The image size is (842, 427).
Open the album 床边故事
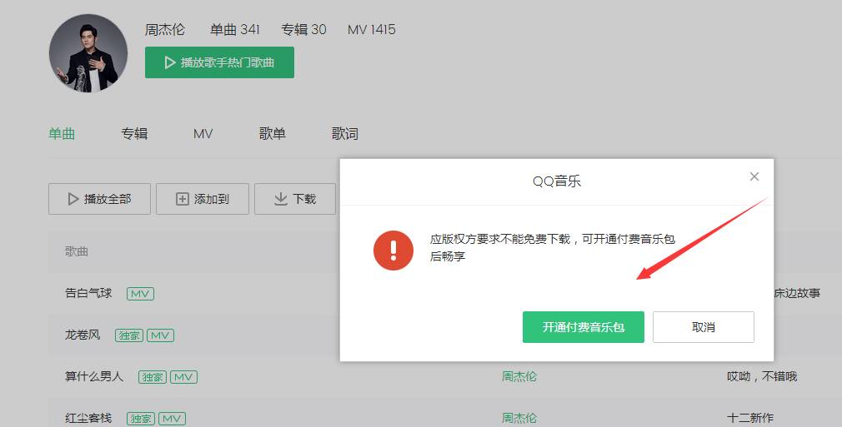(797, 293)
